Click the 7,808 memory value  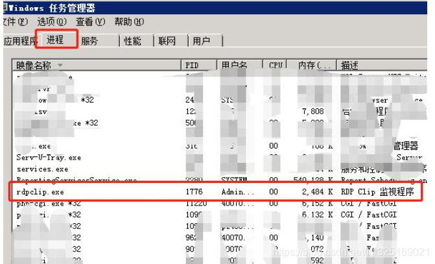pyautogui.click(x=313, y=112)
